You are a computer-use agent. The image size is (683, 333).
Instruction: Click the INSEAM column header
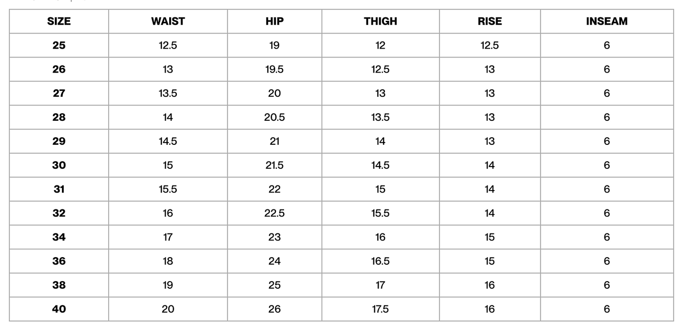click(x=607, y=21)
